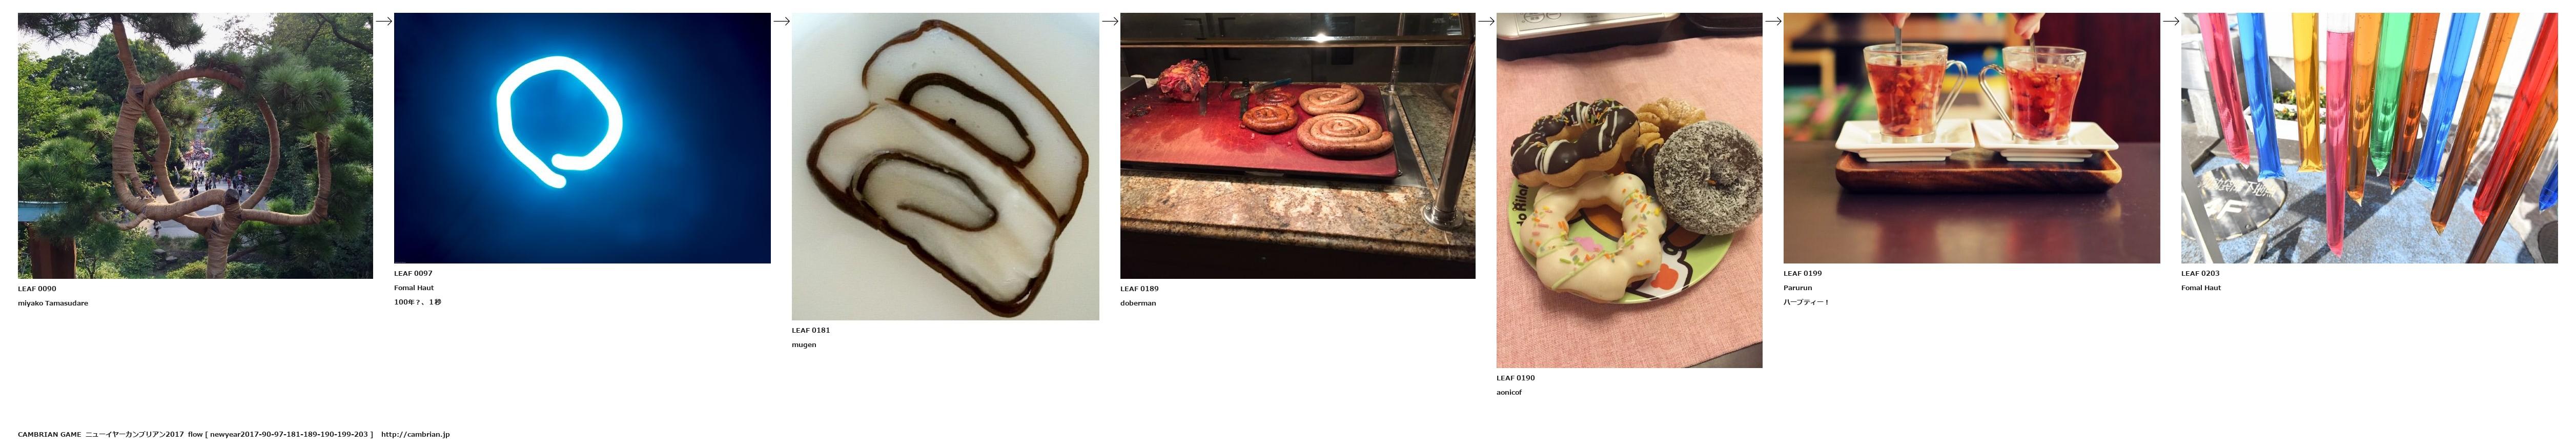Open the spiral sausages photo

[1297, 146]
